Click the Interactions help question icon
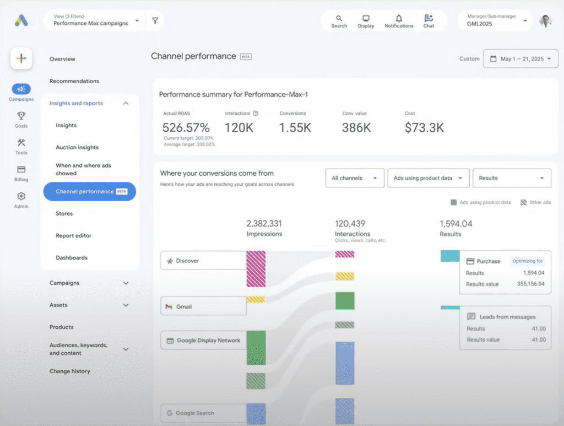564x426 pixels. pyautogui.click(x=256, y=114)
